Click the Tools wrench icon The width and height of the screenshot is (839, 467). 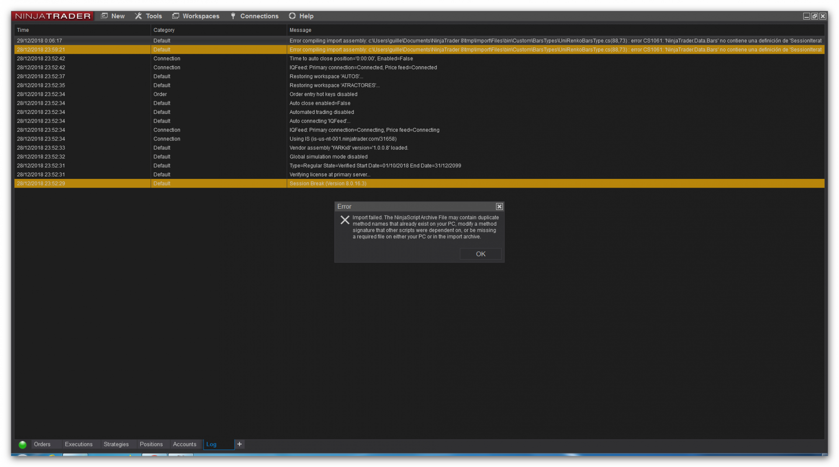point(138,16)
